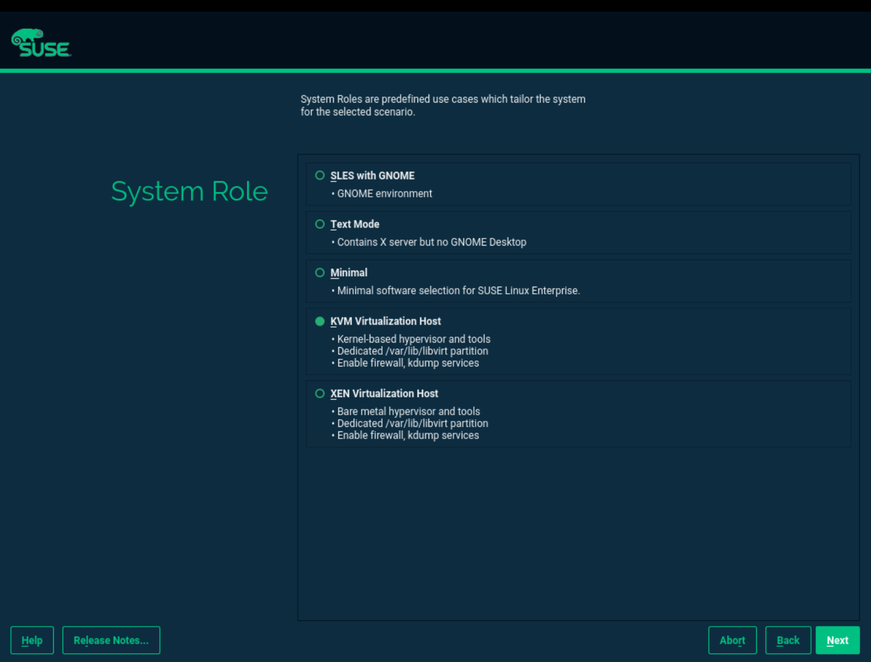Go Back to the previous step

pos(788,640)
